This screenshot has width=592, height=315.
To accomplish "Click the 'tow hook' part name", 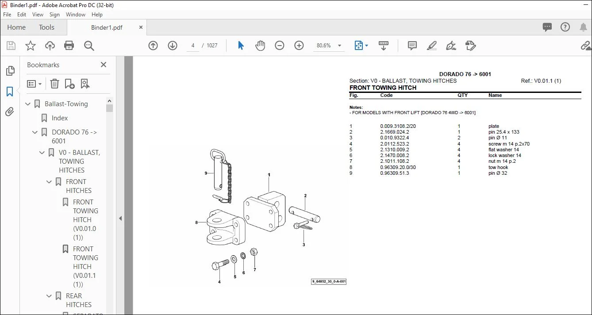I will [x=498, y=167].
